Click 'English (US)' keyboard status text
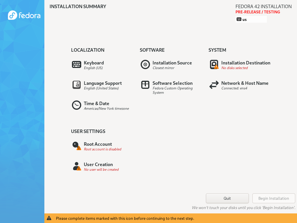 click(93, 68)
